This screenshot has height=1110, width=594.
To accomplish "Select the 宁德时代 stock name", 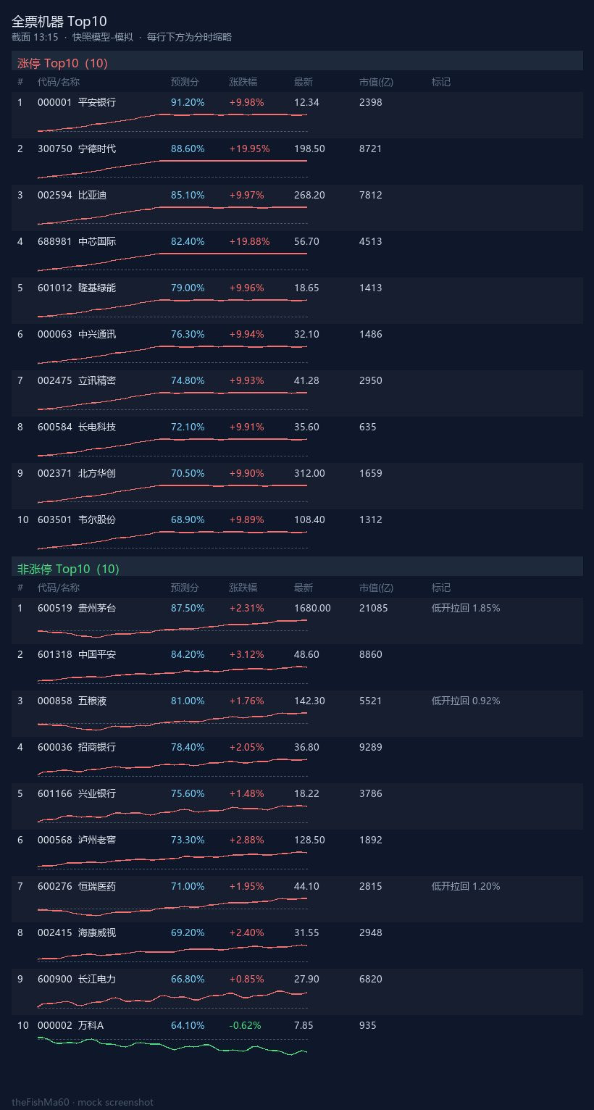I will (x=97, y=149).
